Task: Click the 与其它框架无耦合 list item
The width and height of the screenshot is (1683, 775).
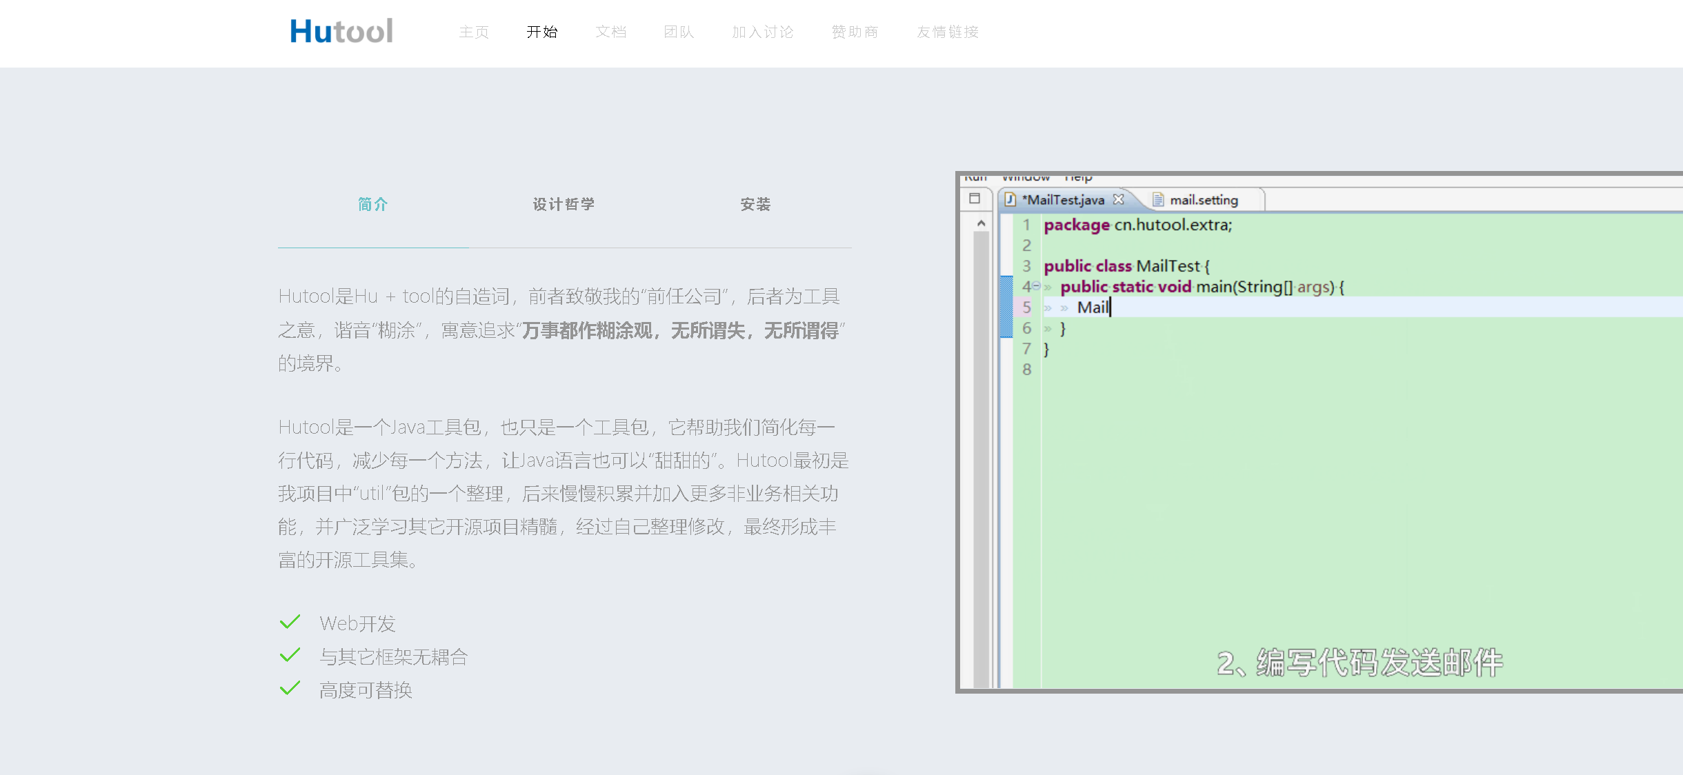Action: point(393,656)
